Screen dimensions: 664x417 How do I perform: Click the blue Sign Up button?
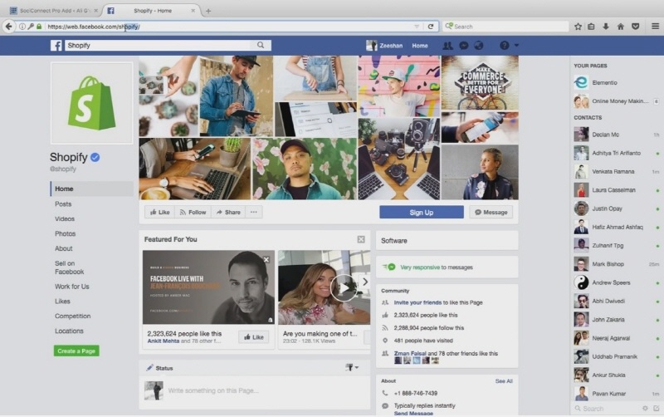[x=422, y=213]
